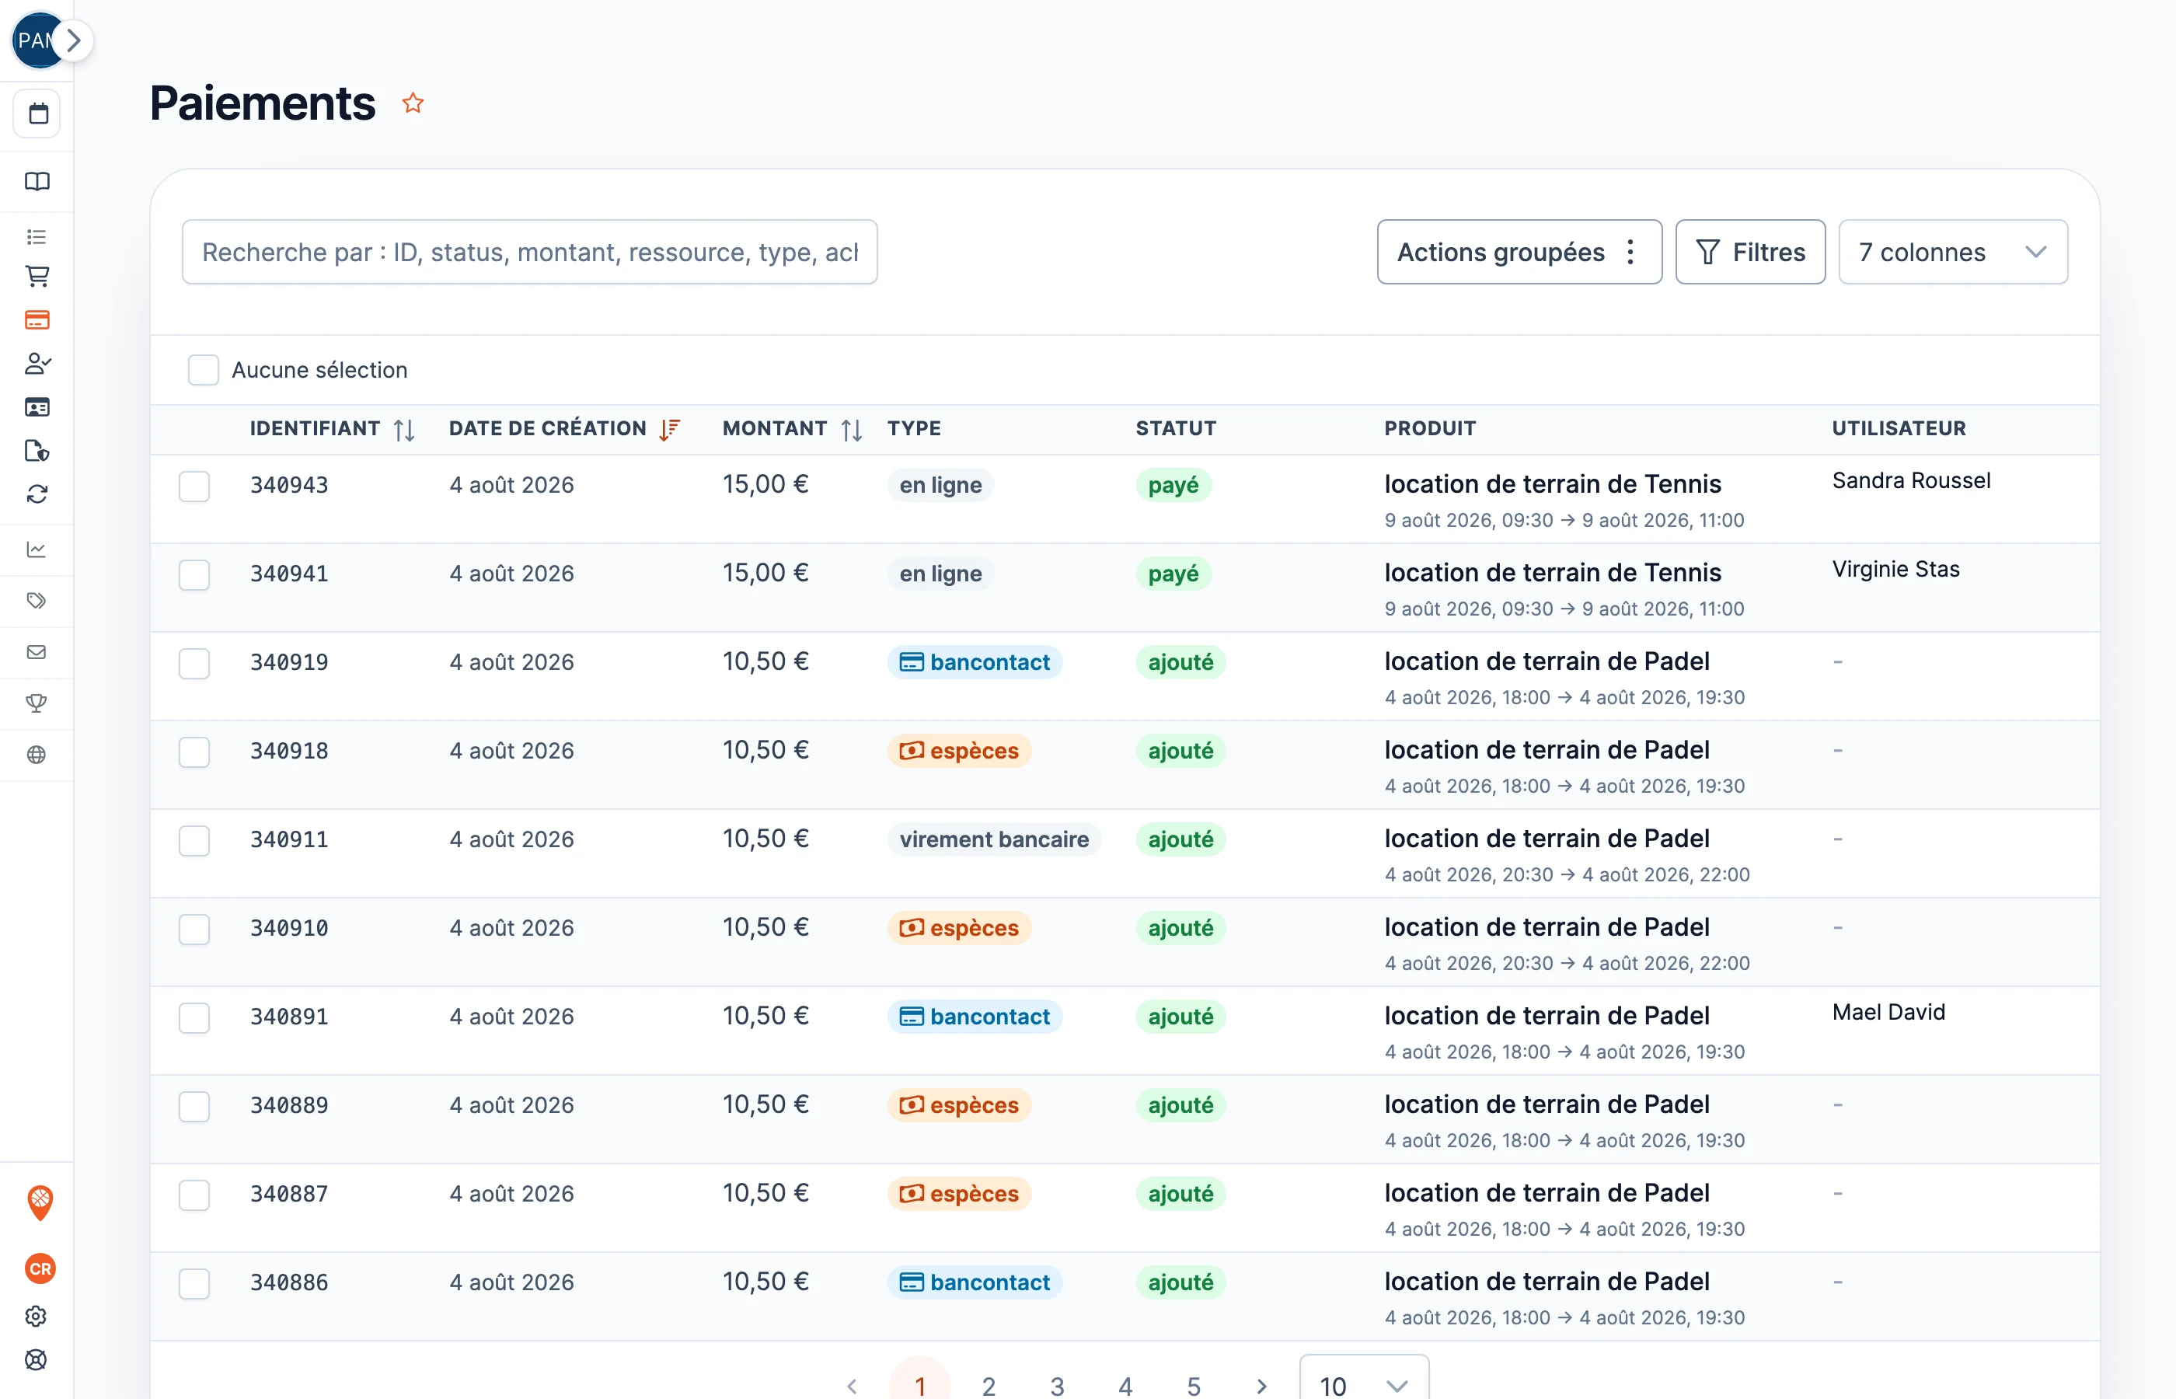Open the user check icon in sidebar
The height and width of the screenshot is (1399, 2176).
point(37,364)
